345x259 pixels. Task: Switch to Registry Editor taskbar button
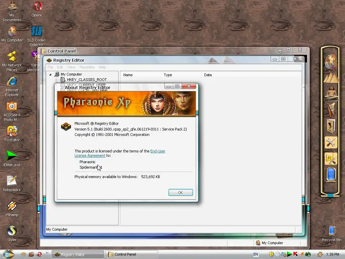pos(78,254)
